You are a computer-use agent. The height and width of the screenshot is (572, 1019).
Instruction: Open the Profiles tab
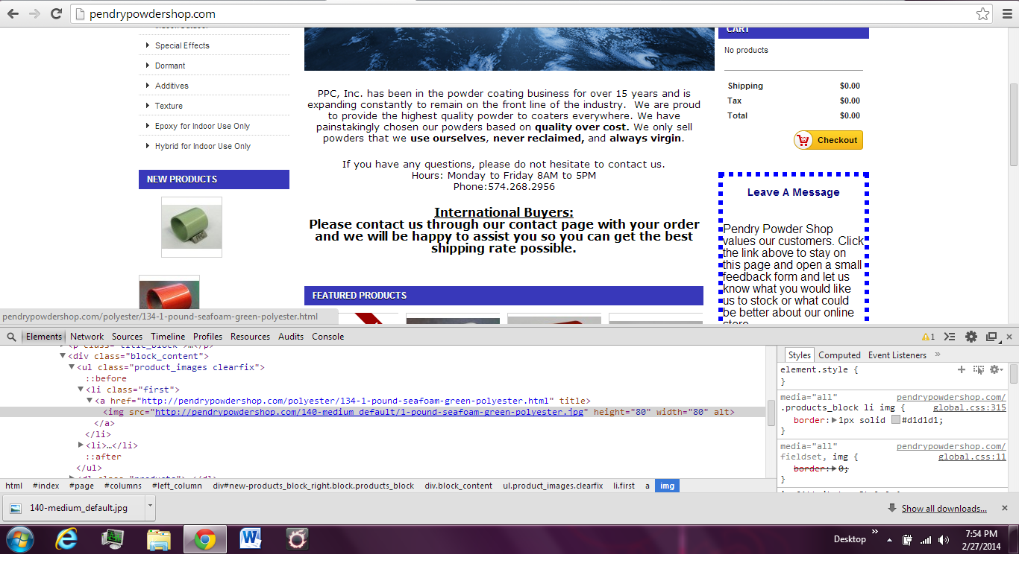(x=207, y=337)
